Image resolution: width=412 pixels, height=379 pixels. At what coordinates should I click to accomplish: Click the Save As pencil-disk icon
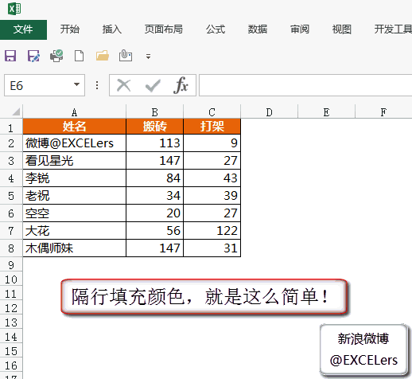point(33,56)
